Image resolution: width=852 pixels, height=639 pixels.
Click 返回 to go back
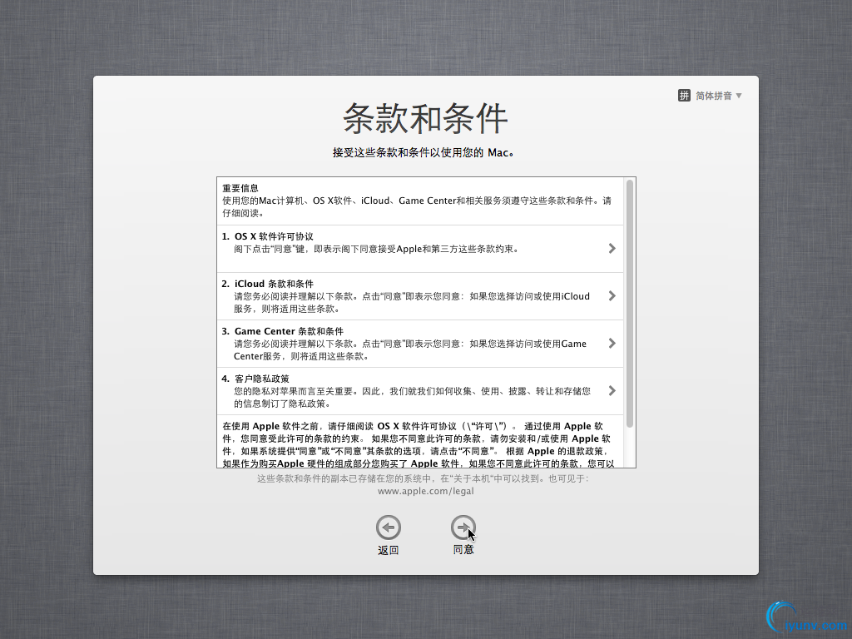point(388,549)
